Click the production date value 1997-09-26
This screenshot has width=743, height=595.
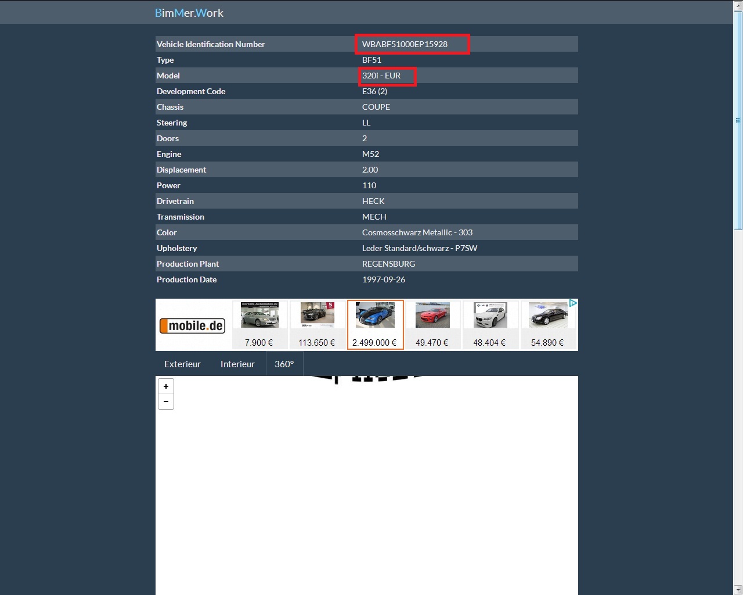coord(384,279)
